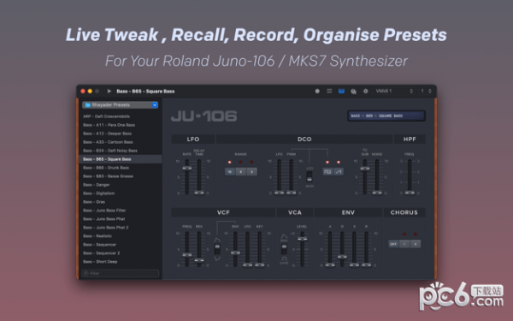Click the duplicate/copy preset icon
The width and height of the screenshot is (513, 321).
(x=353, y=92)
